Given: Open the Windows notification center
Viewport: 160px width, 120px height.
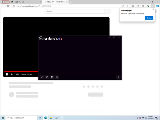Looking at the screenshot, I should coord(156,118).
